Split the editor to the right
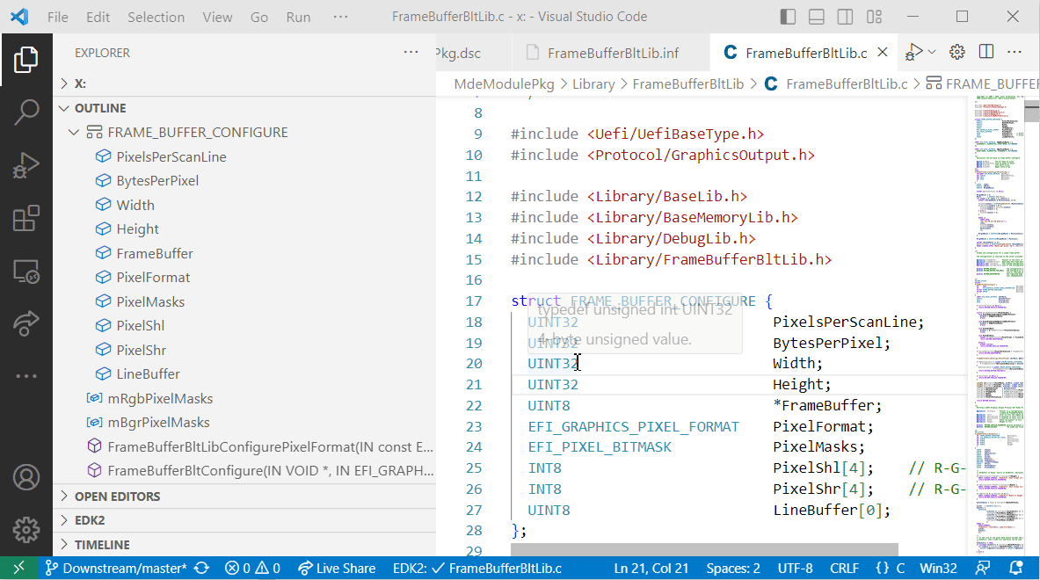1040x580 pixels. [986, 52]
